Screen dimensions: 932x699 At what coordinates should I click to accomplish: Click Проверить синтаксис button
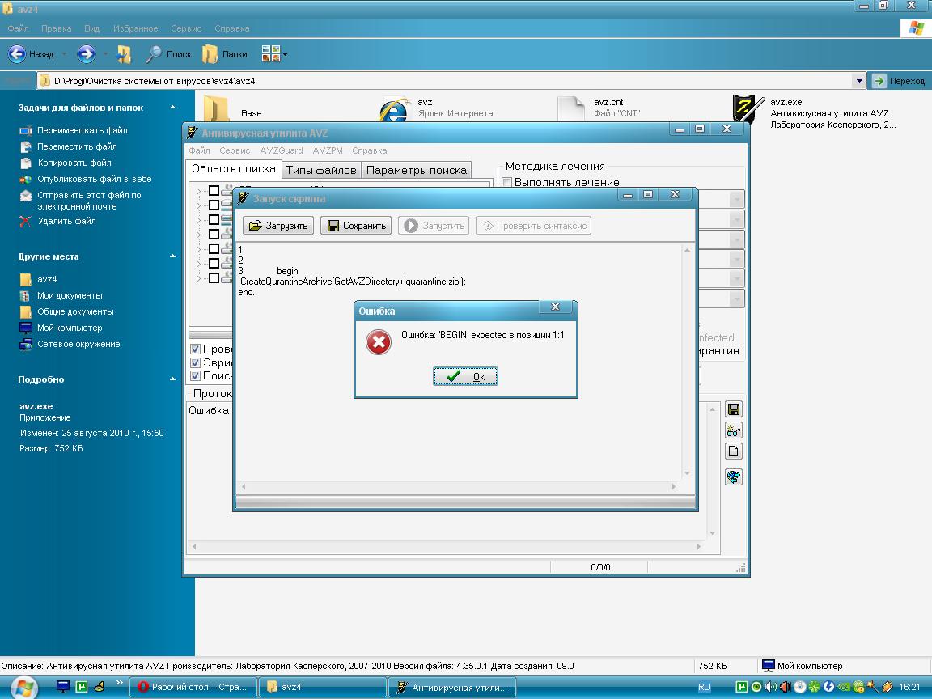(x=534, y=225)
